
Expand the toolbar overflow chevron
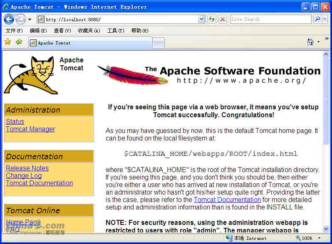click(327, 39)
